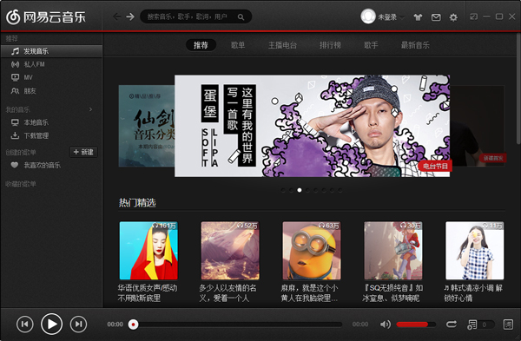The height and width of the screenshot is (341, 521).
Task: Click the 仙剑 banner on left
Action: pyautogui.click(x=147, y=126)
